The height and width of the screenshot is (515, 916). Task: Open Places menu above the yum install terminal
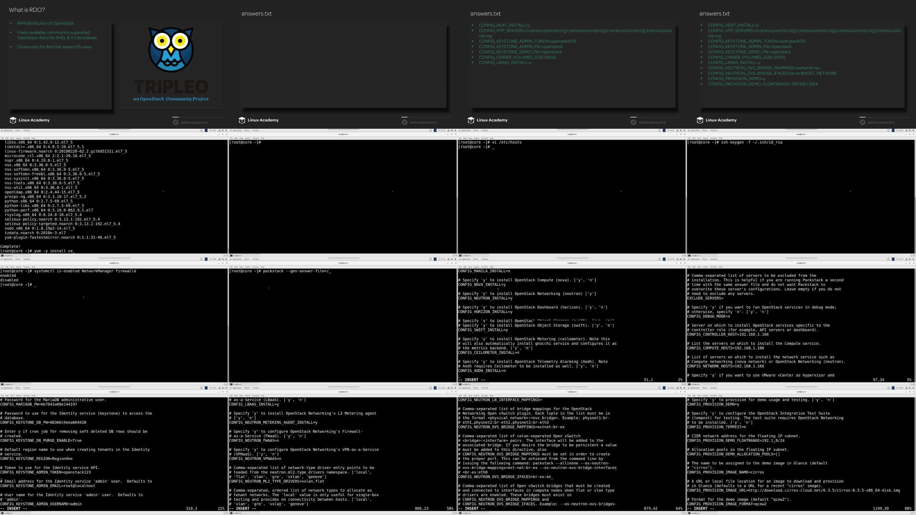pos(18,130)
